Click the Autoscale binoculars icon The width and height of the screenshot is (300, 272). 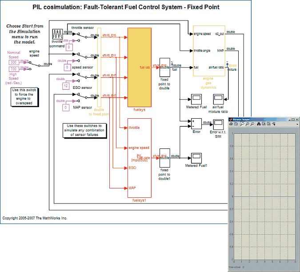pyautogui.click(x=259, y=124)
